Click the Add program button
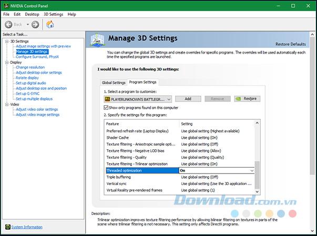 pyautogui.click(x=188, y=99)
